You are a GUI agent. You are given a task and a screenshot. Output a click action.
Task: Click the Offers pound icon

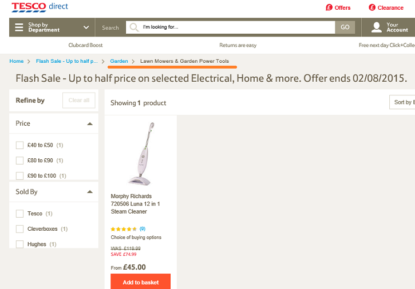click(329, 7)
